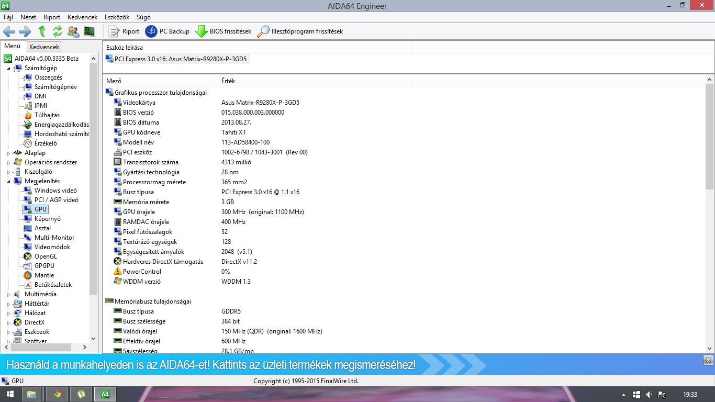Open the Fájl menu
The height and width of the screenshot is (402, 715).
tap(8, 17)
